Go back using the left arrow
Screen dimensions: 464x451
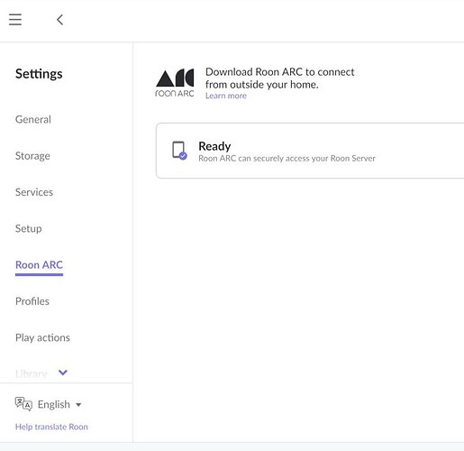pos(59,20)
